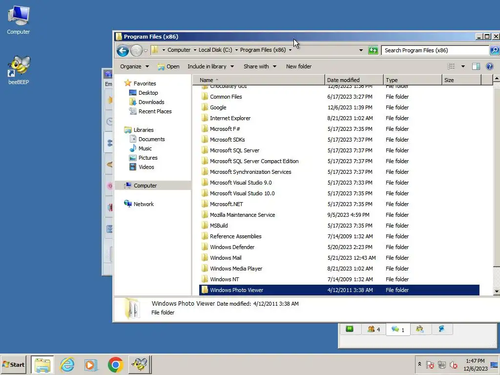
Task: Open the address bar history dropdown
Action: (x=361, y=50)
